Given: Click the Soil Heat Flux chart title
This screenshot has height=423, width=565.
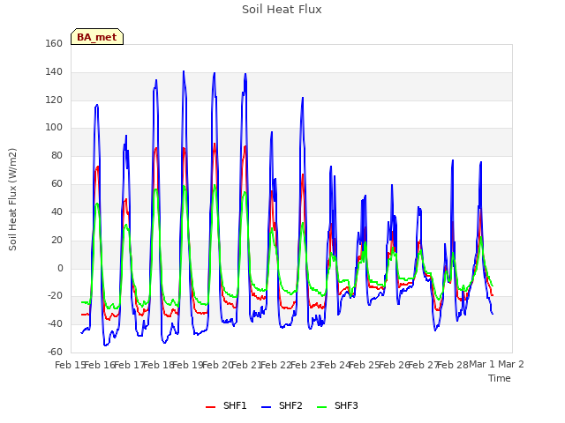Looking at the screenshot, I should pyautogui.click(x=282, y=10).
